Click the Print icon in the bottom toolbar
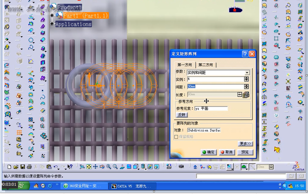 click(x=29, y=167)
